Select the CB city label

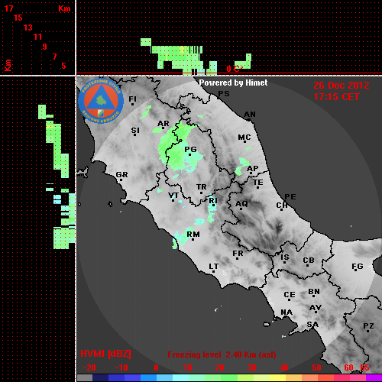309,261
